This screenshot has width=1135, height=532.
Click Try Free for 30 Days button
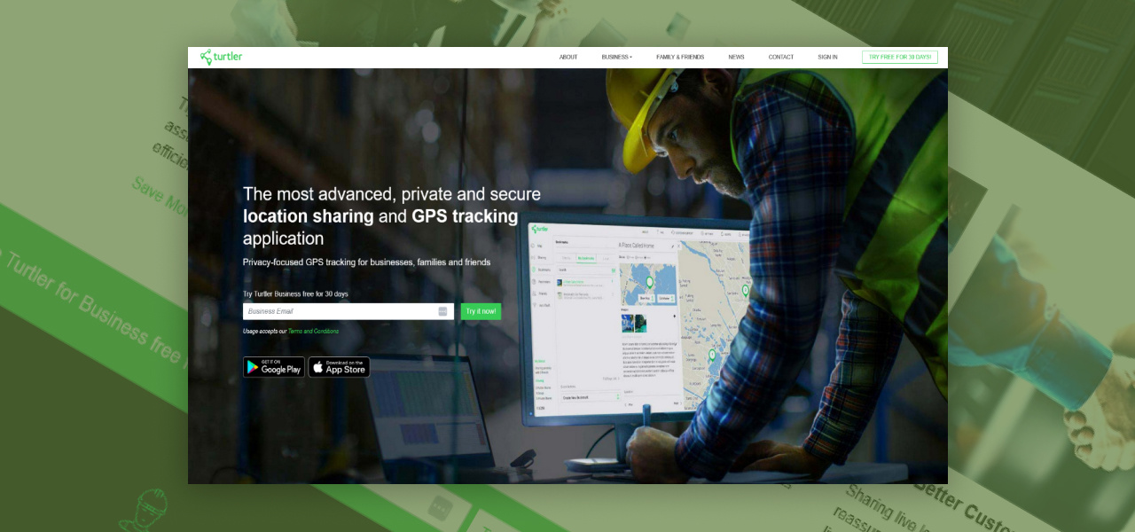click(x=900, y=57)
